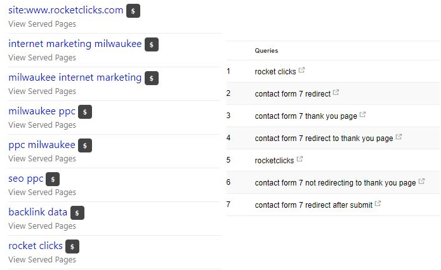Click the Queries column header
The height and width of the screenshot is (270, 441).
coord(267,51)
